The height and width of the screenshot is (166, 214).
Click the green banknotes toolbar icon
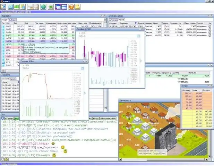click(17, 7)
